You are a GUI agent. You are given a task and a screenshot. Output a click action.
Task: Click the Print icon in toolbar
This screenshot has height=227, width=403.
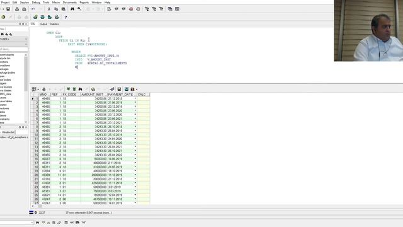[17, 9]
